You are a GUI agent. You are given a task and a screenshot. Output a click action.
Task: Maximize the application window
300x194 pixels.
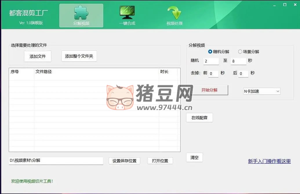click(x=285, y=5)
